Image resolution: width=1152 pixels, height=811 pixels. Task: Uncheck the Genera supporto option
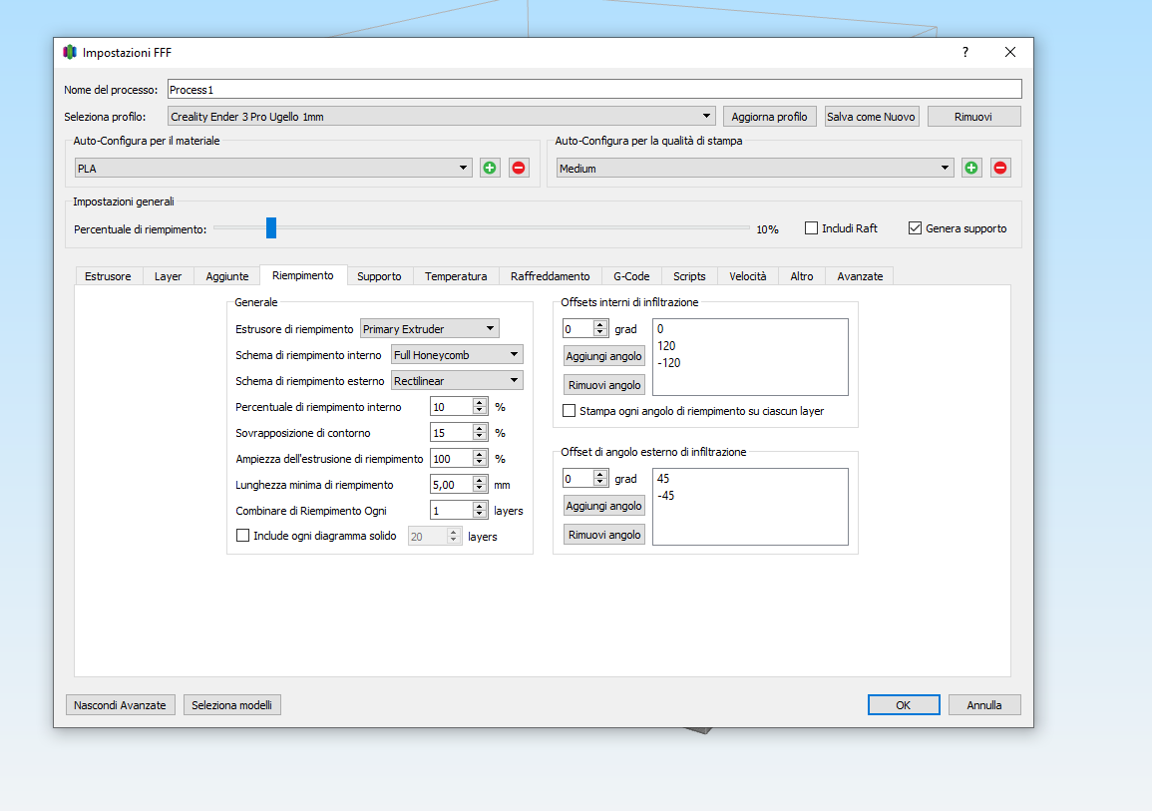tap(915, 228)
